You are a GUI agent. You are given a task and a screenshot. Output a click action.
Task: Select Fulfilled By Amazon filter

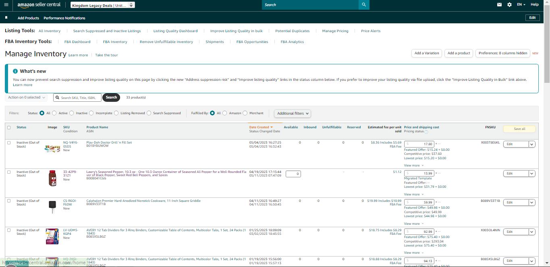pyautogui.click(x=225, y=113)
